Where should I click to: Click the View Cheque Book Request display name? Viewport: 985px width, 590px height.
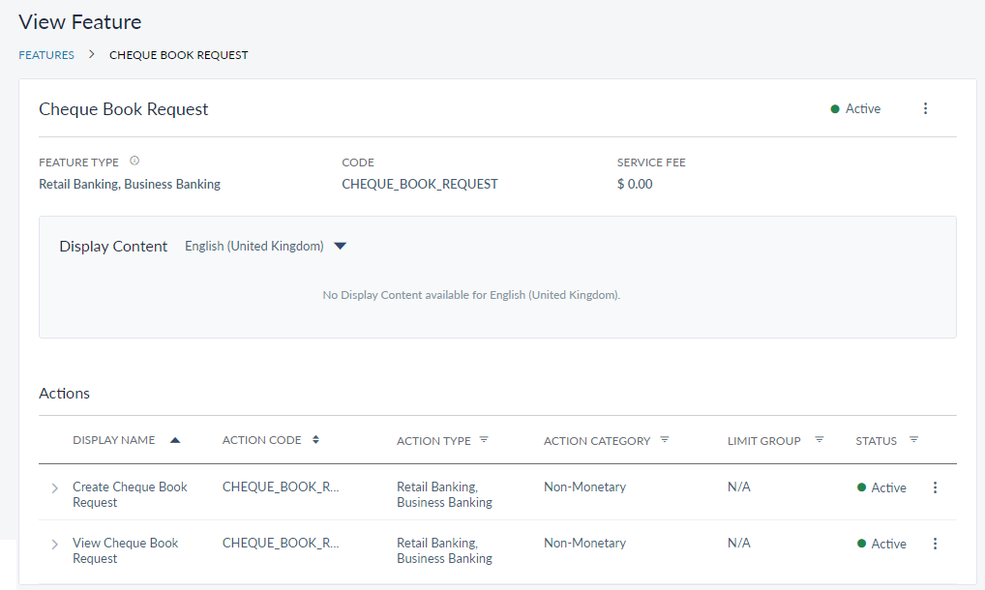tap(125, 550)
